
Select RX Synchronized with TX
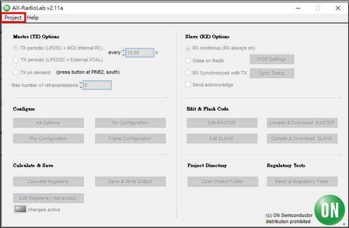tap(188, 73)
